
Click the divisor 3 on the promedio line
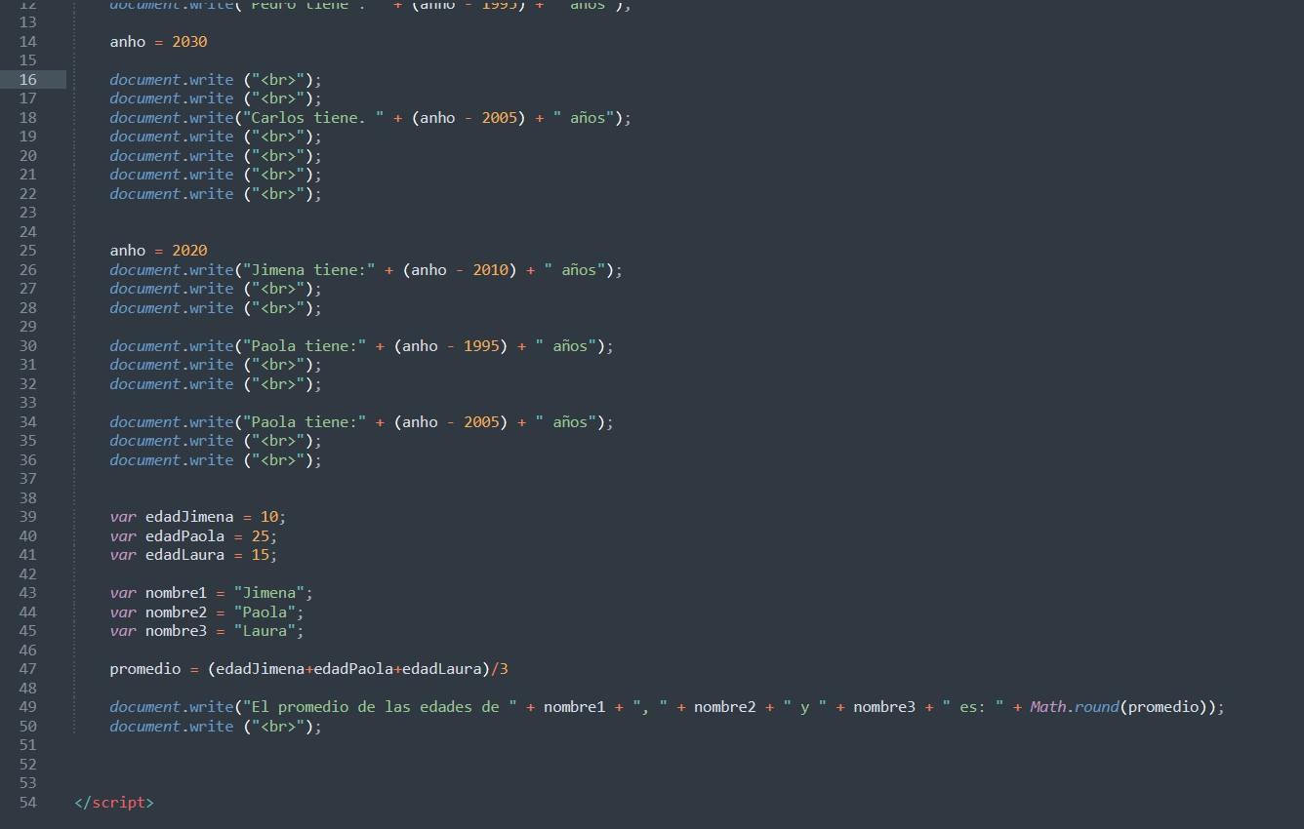505,669
